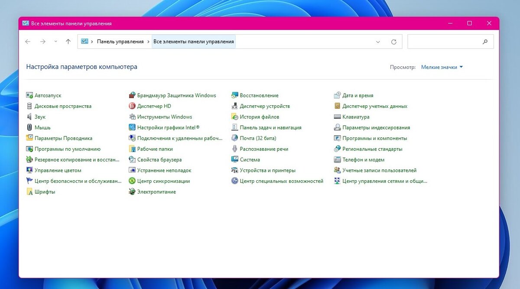The image size is (520, 289).
Task: Open Диспетчер учетных данных link
Action: tap(375, 106)
